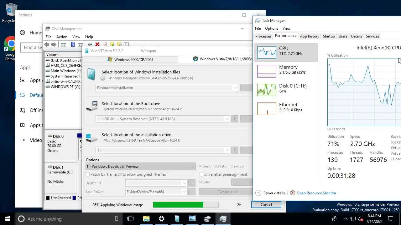Switch to WinNTSetup taskbar icon
The image size is (401, 225).
177,219
